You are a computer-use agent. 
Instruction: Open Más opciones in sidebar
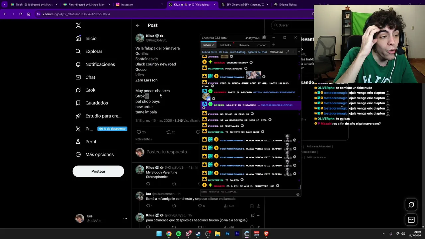point(94,155)
